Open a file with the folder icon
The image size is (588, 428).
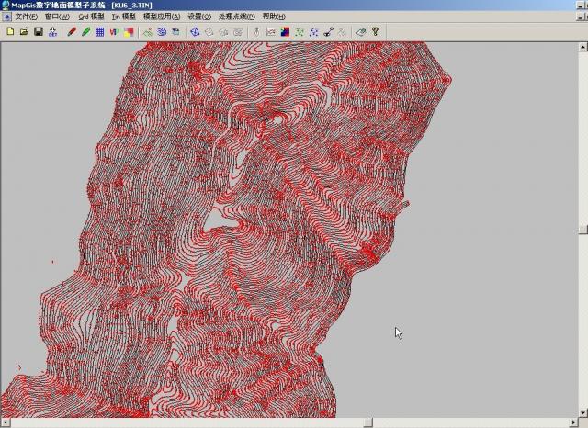[24, 31]
